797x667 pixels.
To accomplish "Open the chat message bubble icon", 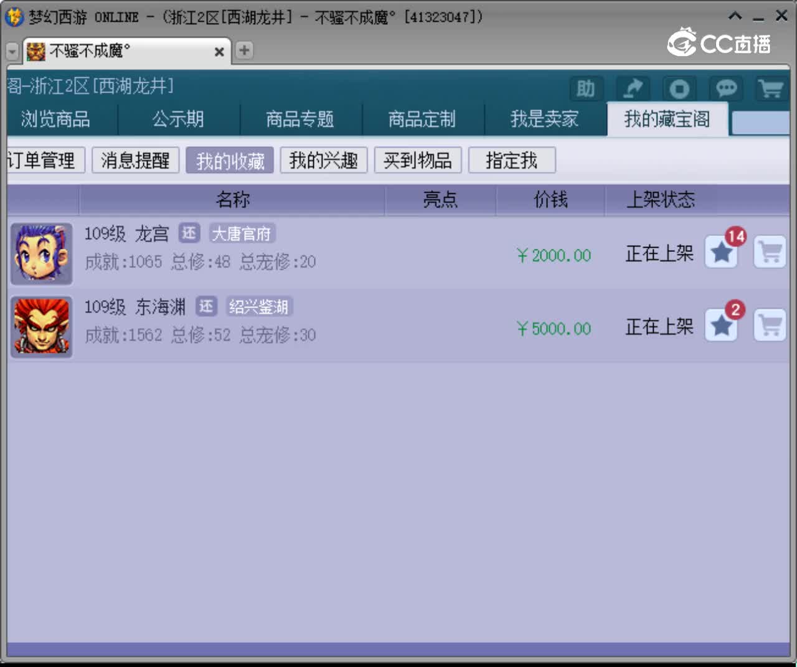I will (725, 89).
